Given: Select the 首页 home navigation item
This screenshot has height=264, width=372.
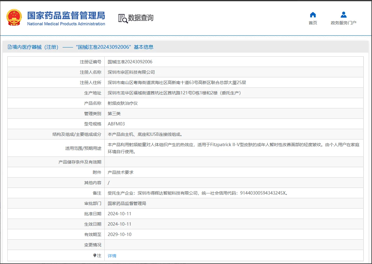Looking at the screenshot, I should (312, 23).
